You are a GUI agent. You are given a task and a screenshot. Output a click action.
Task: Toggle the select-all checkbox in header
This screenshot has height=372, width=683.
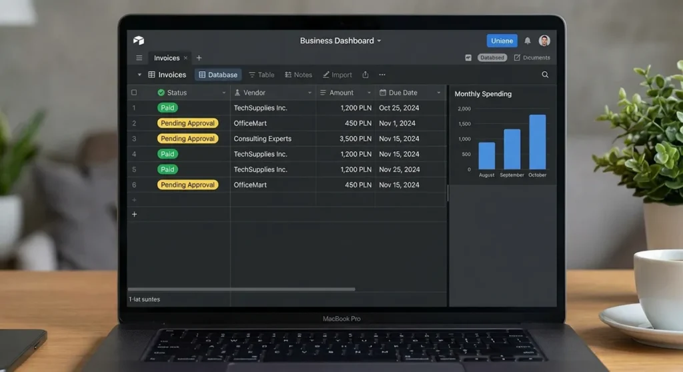[134, 93]
